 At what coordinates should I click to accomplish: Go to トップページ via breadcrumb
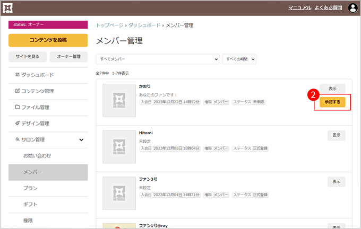110,25
